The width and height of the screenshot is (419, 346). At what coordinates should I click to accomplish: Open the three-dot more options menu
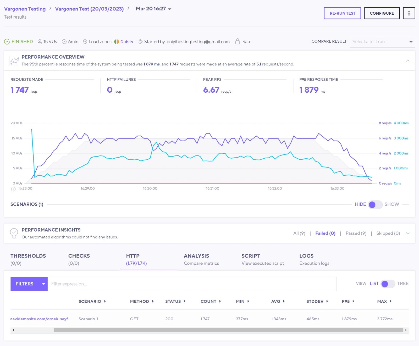(409, 13)
